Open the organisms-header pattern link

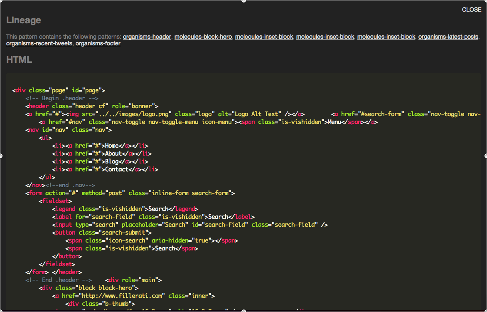click(x=147, y=37)
